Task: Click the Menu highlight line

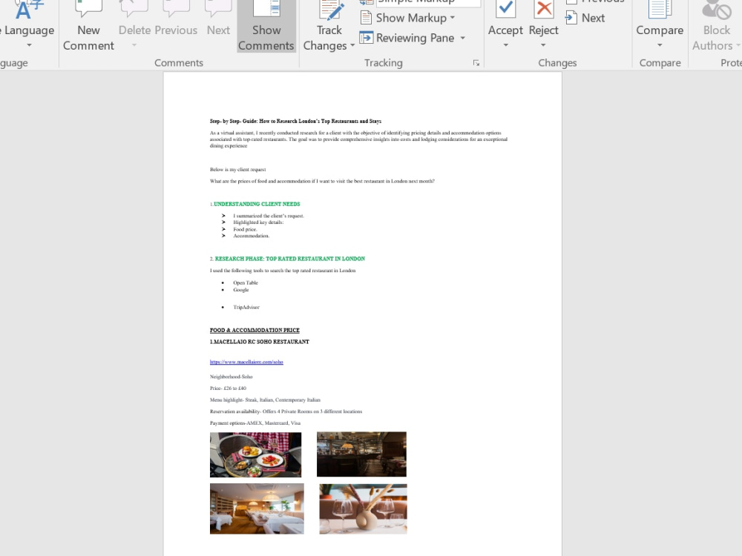Action: point(265,400)
